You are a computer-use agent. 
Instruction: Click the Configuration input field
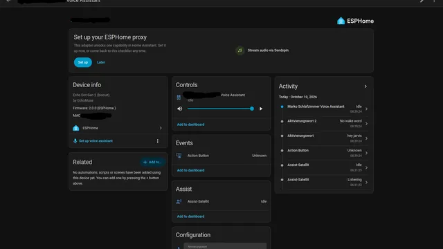coord(225,246)
